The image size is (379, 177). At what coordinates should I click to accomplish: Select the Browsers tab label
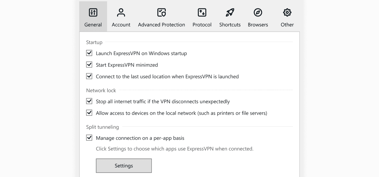[x=258, y=25]
